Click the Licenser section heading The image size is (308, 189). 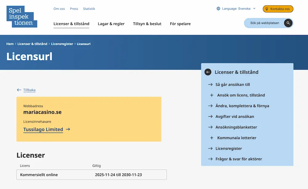point(30,155)
